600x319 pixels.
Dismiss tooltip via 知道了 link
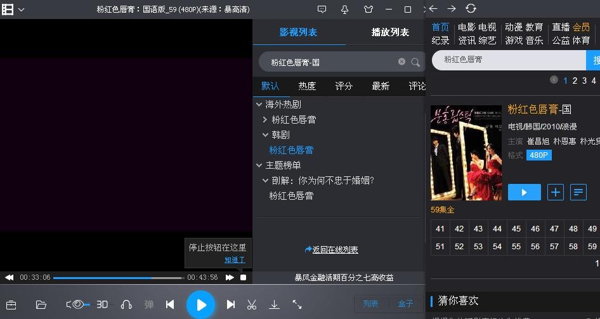coord(235,260)
